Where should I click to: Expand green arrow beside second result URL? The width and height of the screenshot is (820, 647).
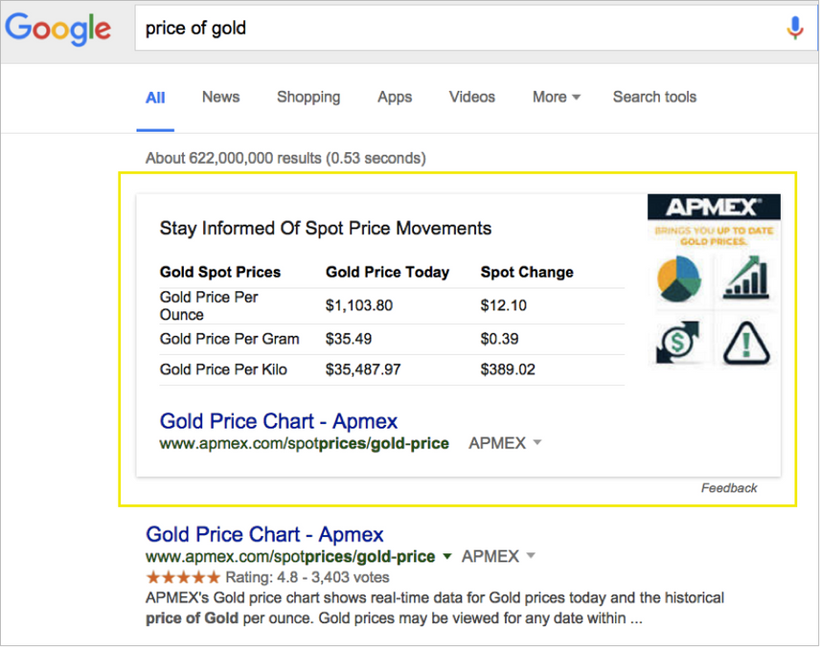tap(445, 556)
